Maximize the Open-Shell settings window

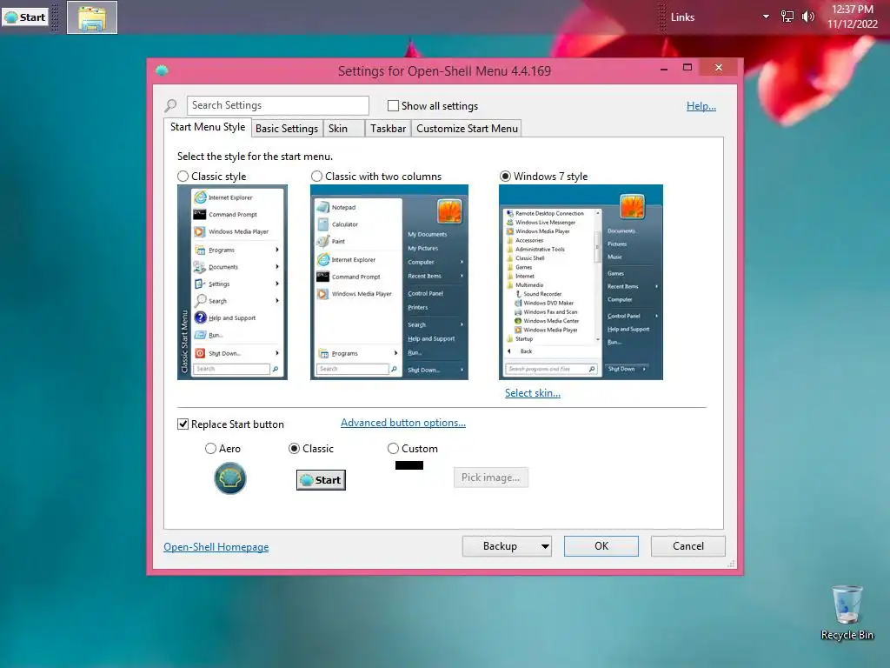687,68
